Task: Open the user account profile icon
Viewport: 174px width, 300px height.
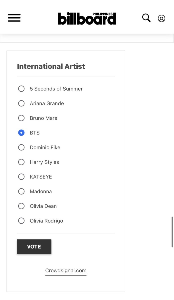Action: click(x=162, y=18)
